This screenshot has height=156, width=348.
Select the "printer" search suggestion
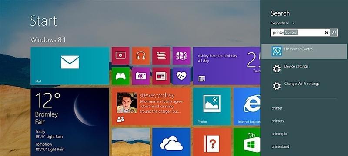point(277,108)
